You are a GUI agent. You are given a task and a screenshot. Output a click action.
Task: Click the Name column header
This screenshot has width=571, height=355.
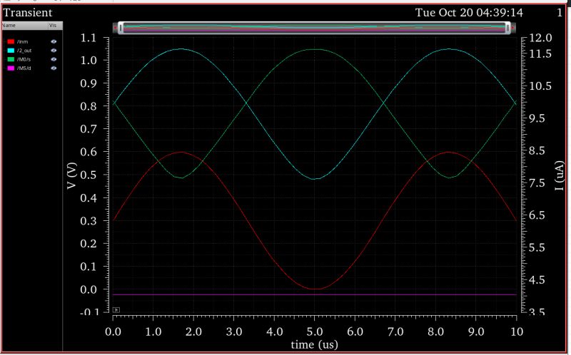point(24,26)
